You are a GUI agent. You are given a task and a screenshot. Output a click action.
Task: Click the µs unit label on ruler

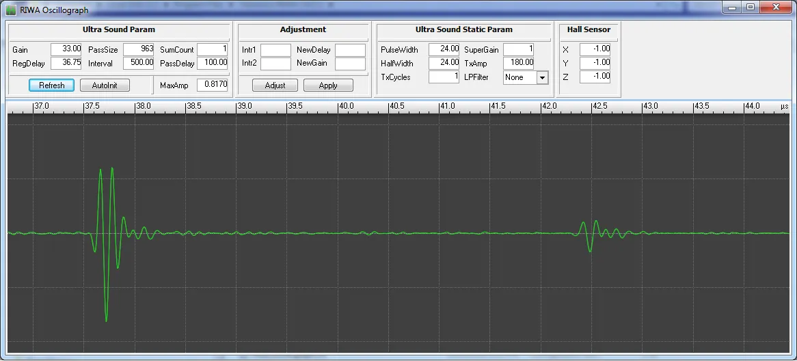[x=784, y=106]
